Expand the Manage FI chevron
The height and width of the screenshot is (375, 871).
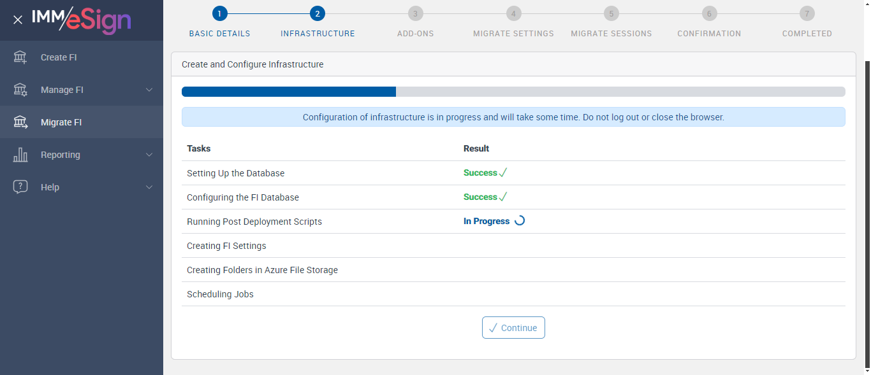tap(149, 90)
